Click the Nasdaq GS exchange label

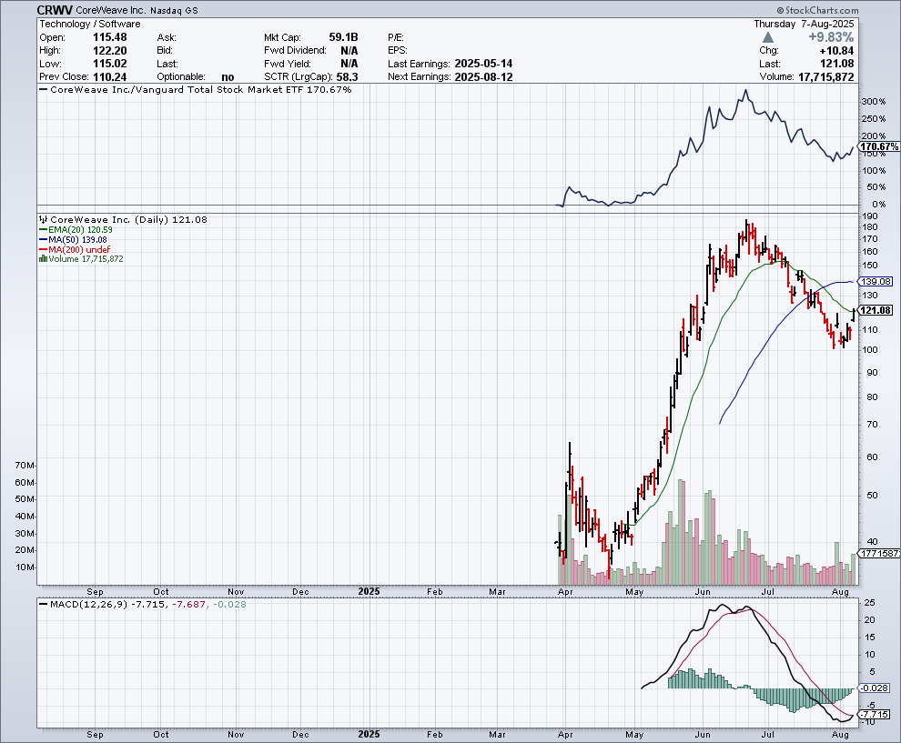click(174, 11)
